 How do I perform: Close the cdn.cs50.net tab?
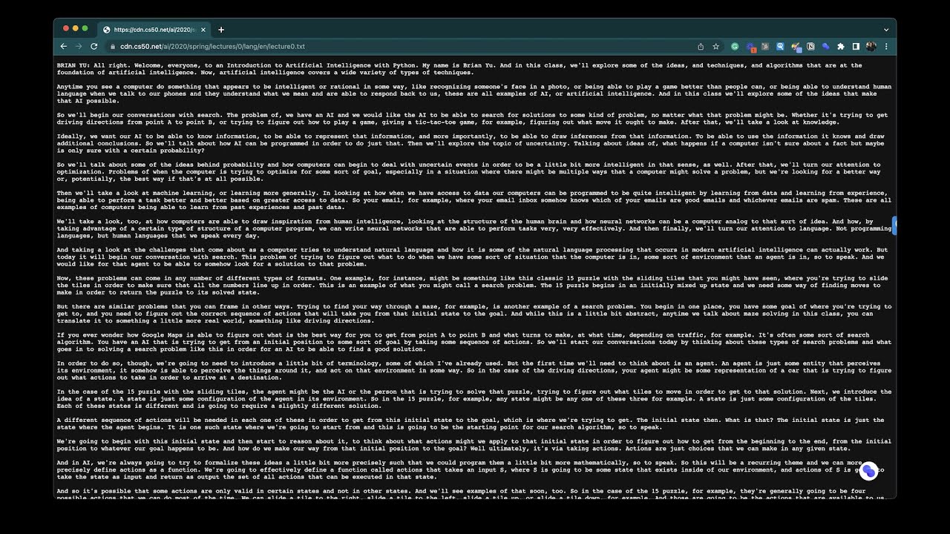click(203, 30)
